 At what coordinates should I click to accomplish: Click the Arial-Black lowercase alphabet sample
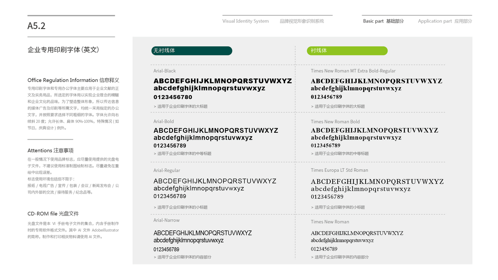[x=210, y=88]
